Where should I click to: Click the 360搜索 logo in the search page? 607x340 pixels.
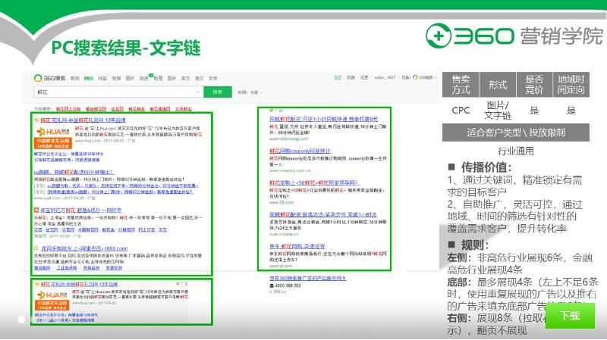49,79
